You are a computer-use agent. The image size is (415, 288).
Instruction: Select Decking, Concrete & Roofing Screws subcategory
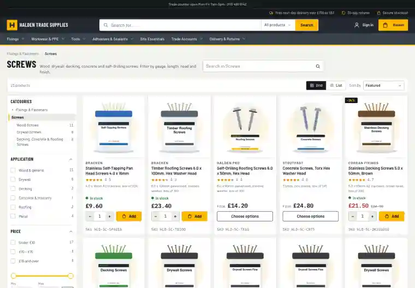[40, 142]
